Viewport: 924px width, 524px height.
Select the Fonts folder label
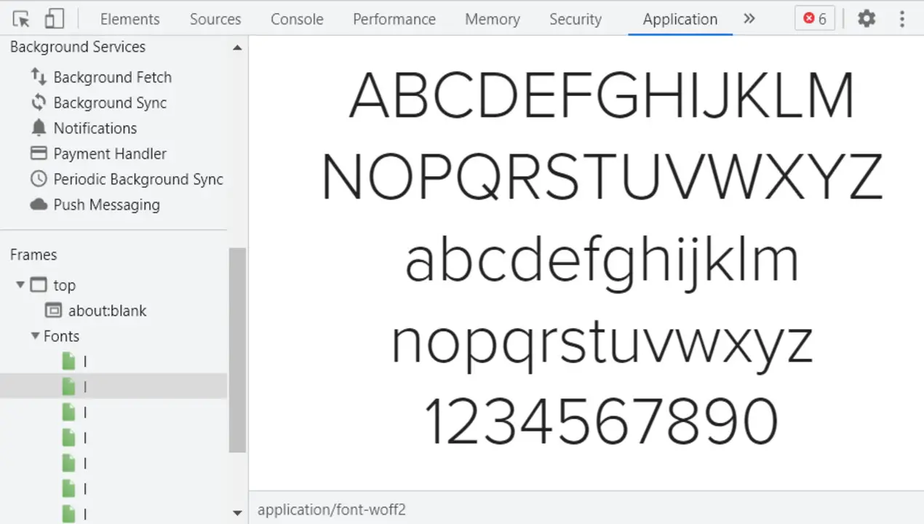tap(61, 336)
